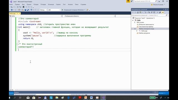Click the Save file floppy icon
Image resolution: width=178 pixels, height=100 pixels.
click(25, 10)
